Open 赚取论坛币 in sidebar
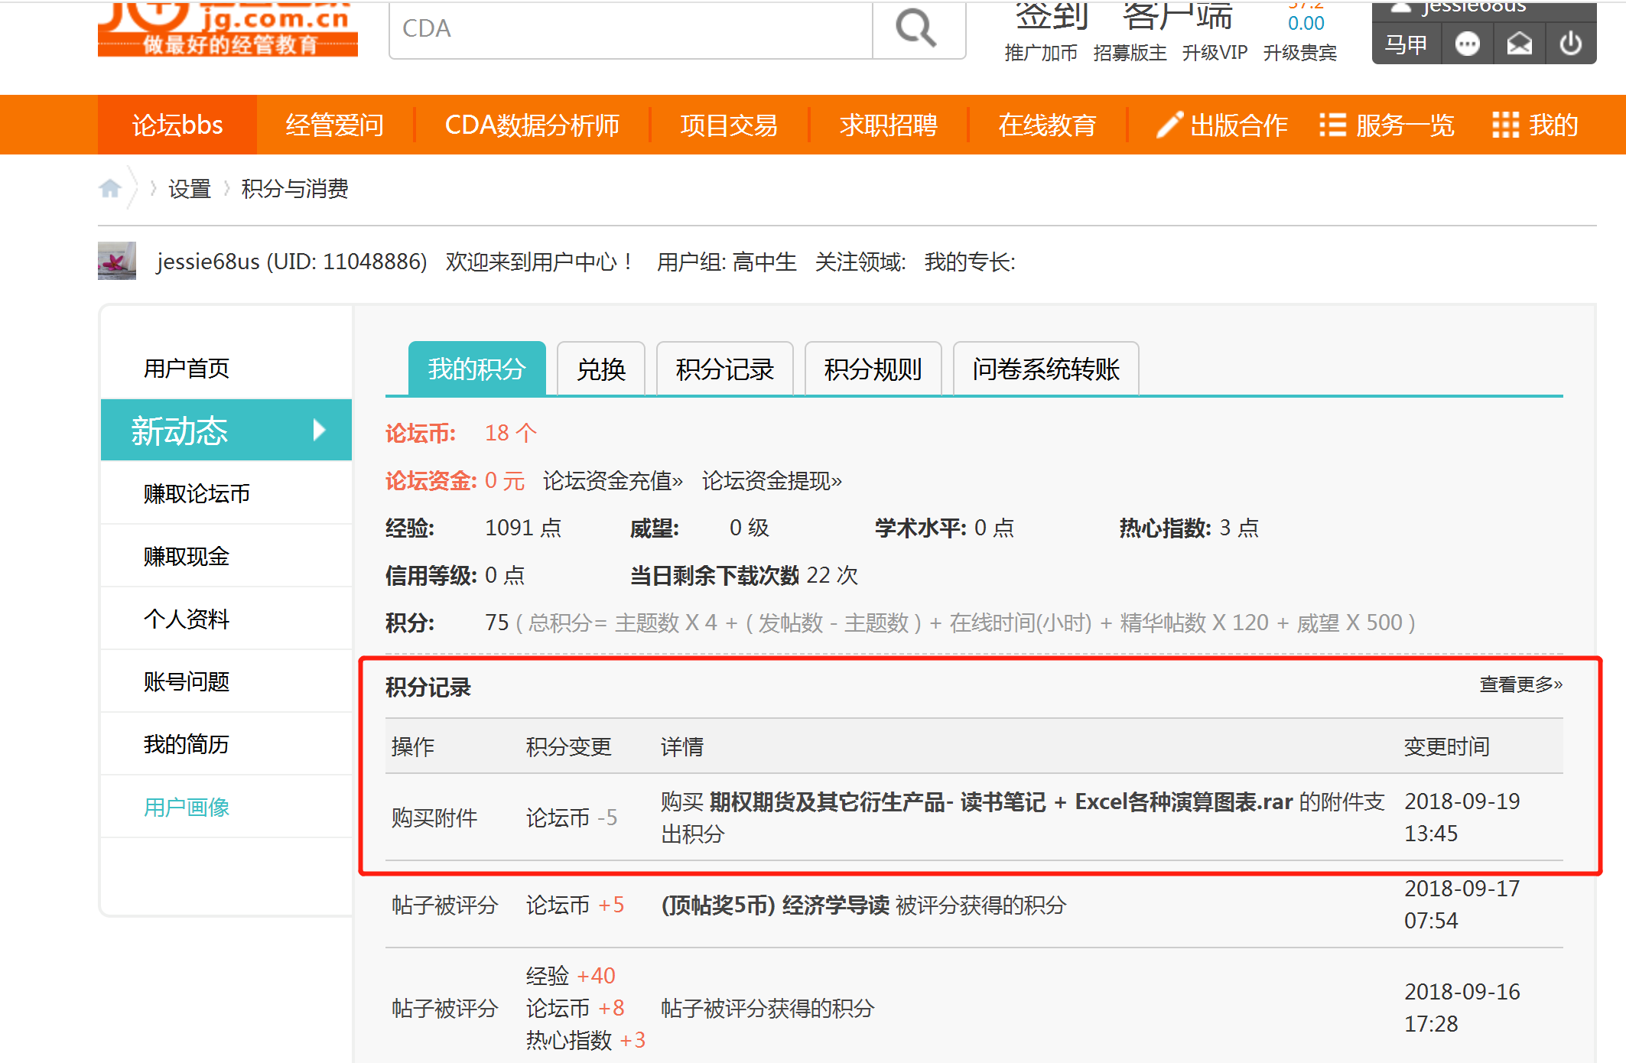The image size is (1626, 1063). (197, 494)
